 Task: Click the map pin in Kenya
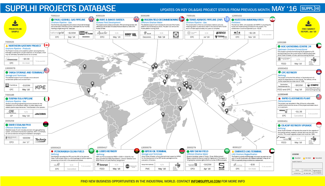tap(180, 109)
